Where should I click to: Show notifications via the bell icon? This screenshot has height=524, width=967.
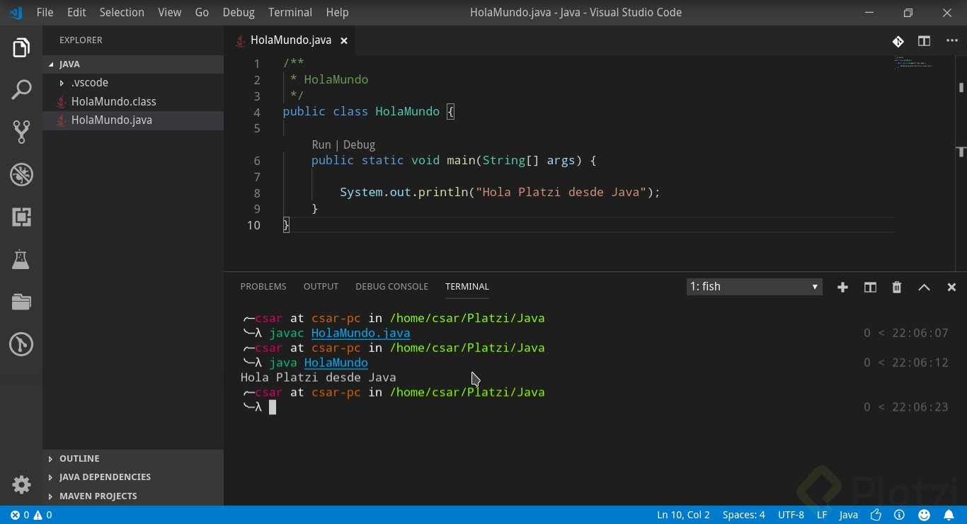click(x=950, y=515)
